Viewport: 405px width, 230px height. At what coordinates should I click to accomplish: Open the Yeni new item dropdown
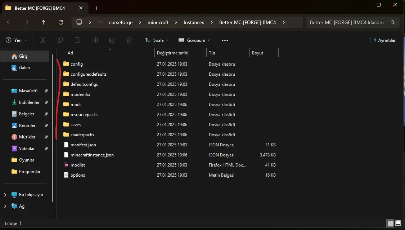[x=16, y=40]
